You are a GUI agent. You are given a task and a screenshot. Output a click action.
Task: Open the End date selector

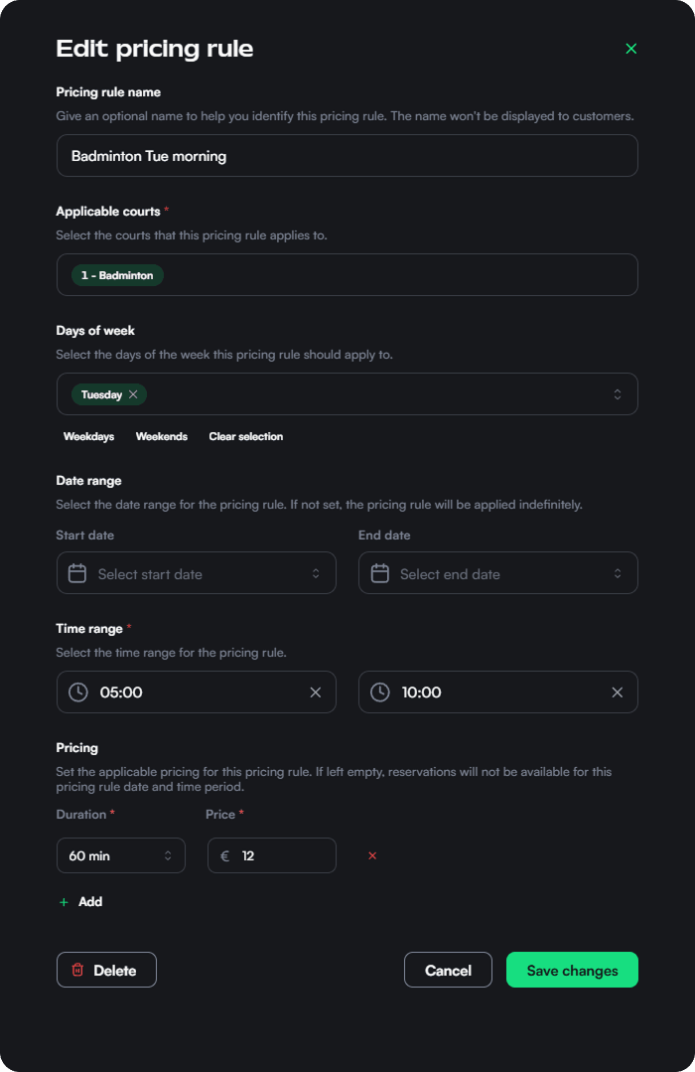point(497,572)
